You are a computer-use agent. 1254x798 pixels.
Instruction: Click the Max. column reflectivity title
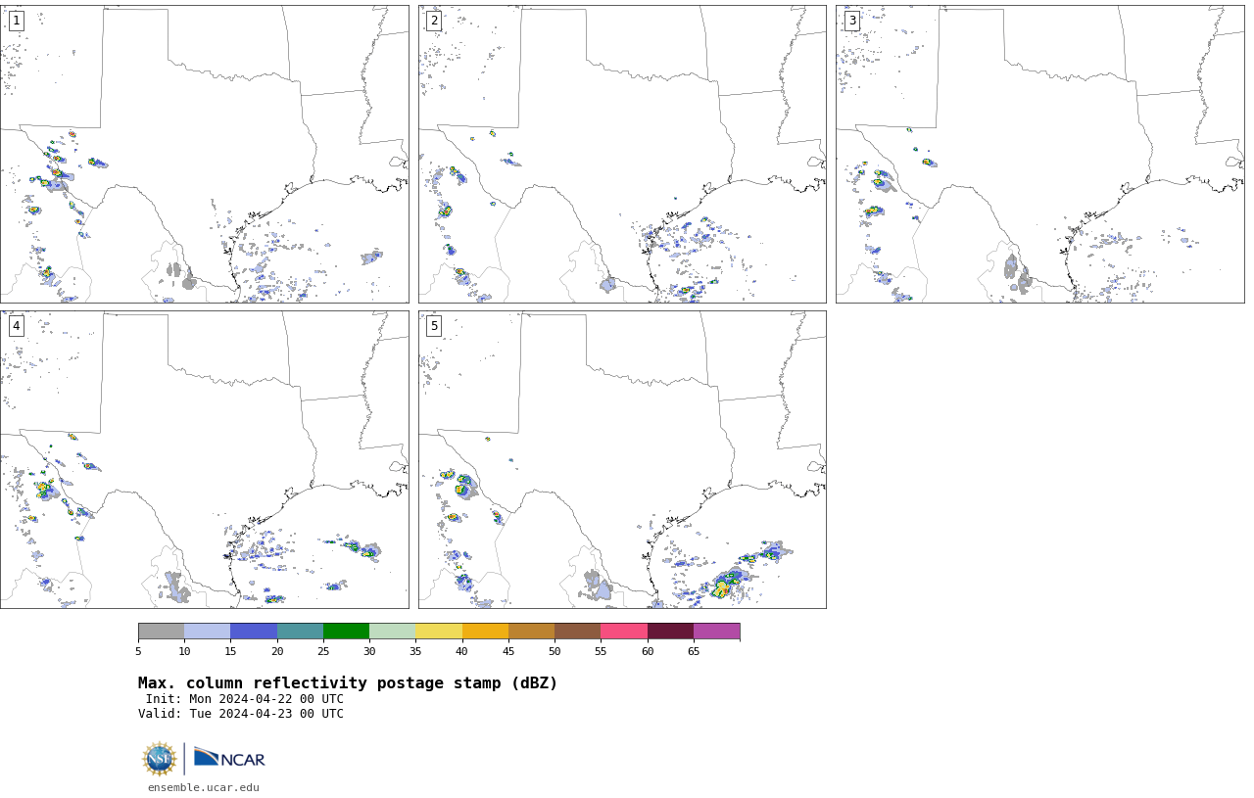click(348, 683)
